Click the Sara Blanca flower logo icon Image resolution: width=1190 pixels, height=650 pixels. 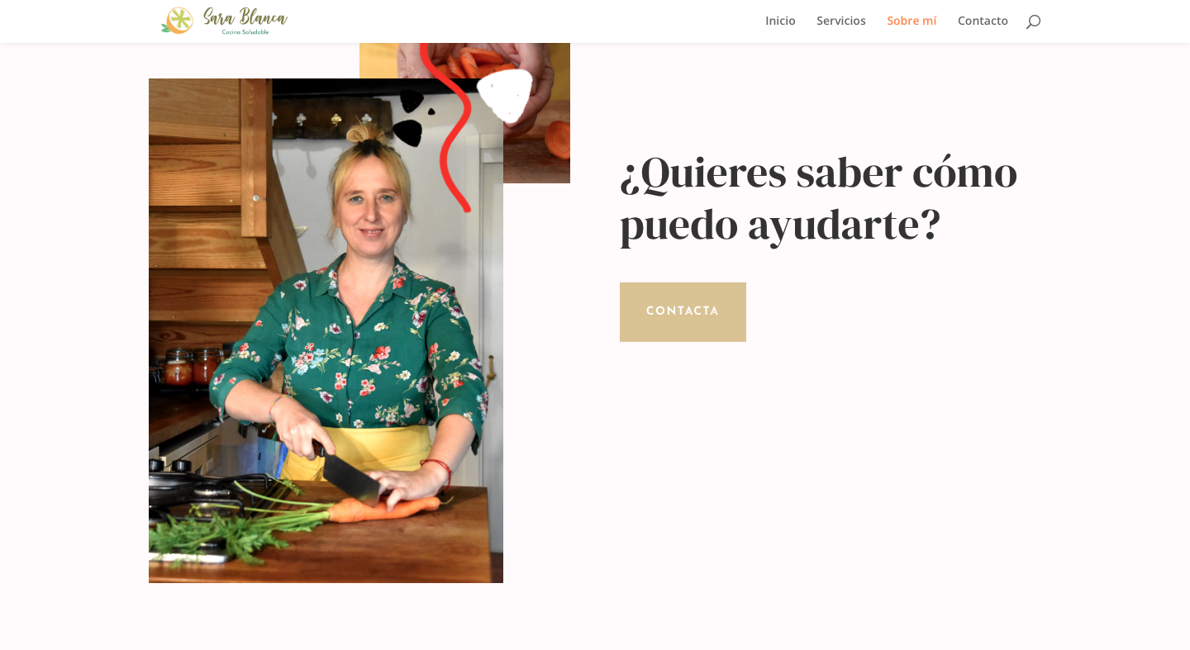pos(177,21)
